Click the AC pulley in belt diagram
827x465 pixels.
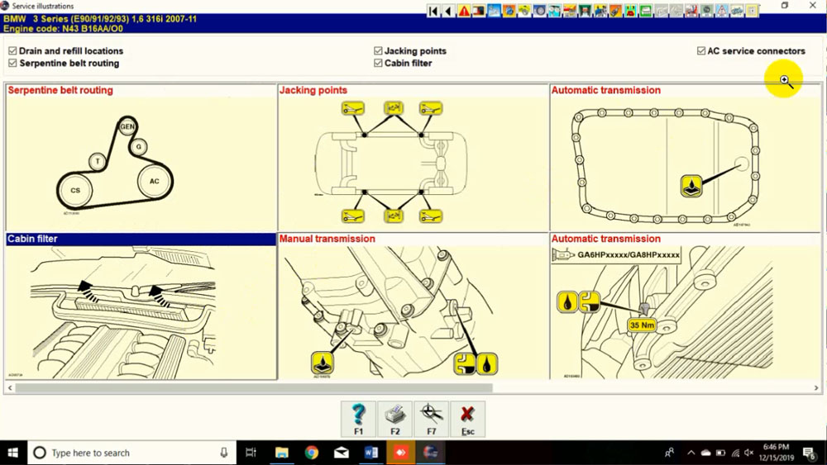tap(154, 181)
